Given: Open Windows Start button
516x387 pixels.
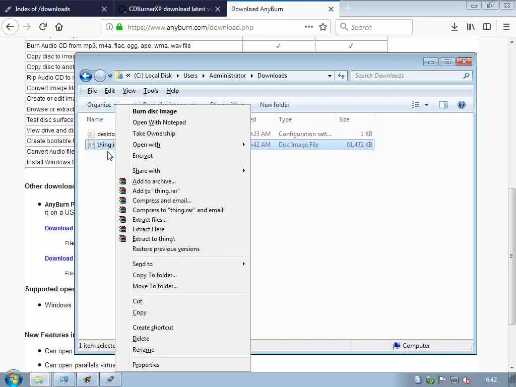Looking at the screenshot, I should pos(14,379).
